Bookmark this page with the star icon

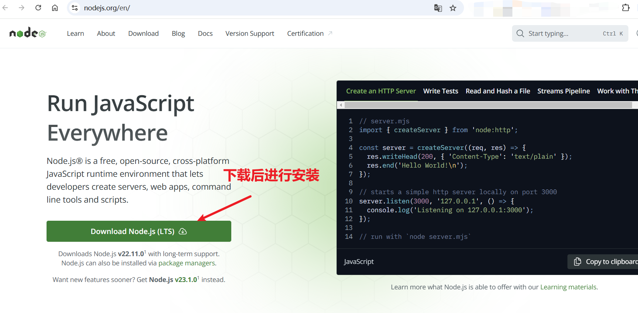click(453, 8)
